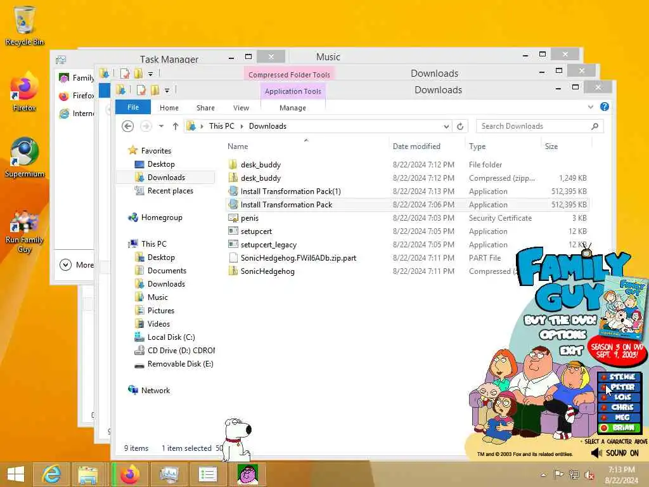Open the Recycle Bin desktop icon

click(x=24, y=25)
